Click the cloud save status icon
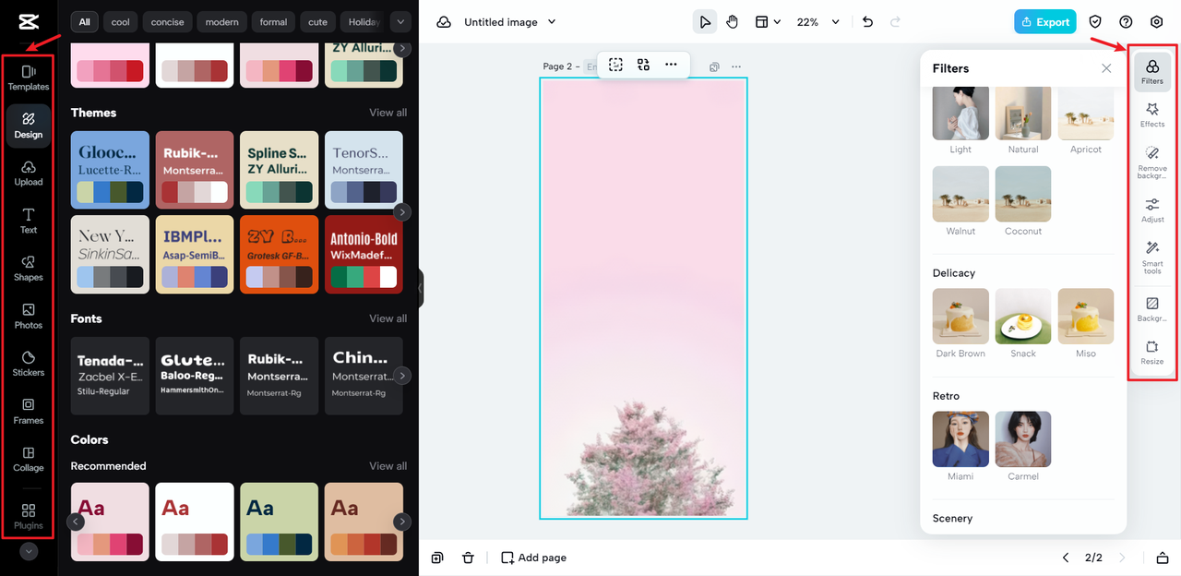Viewport: 1181px width, 576px height. 444,21
